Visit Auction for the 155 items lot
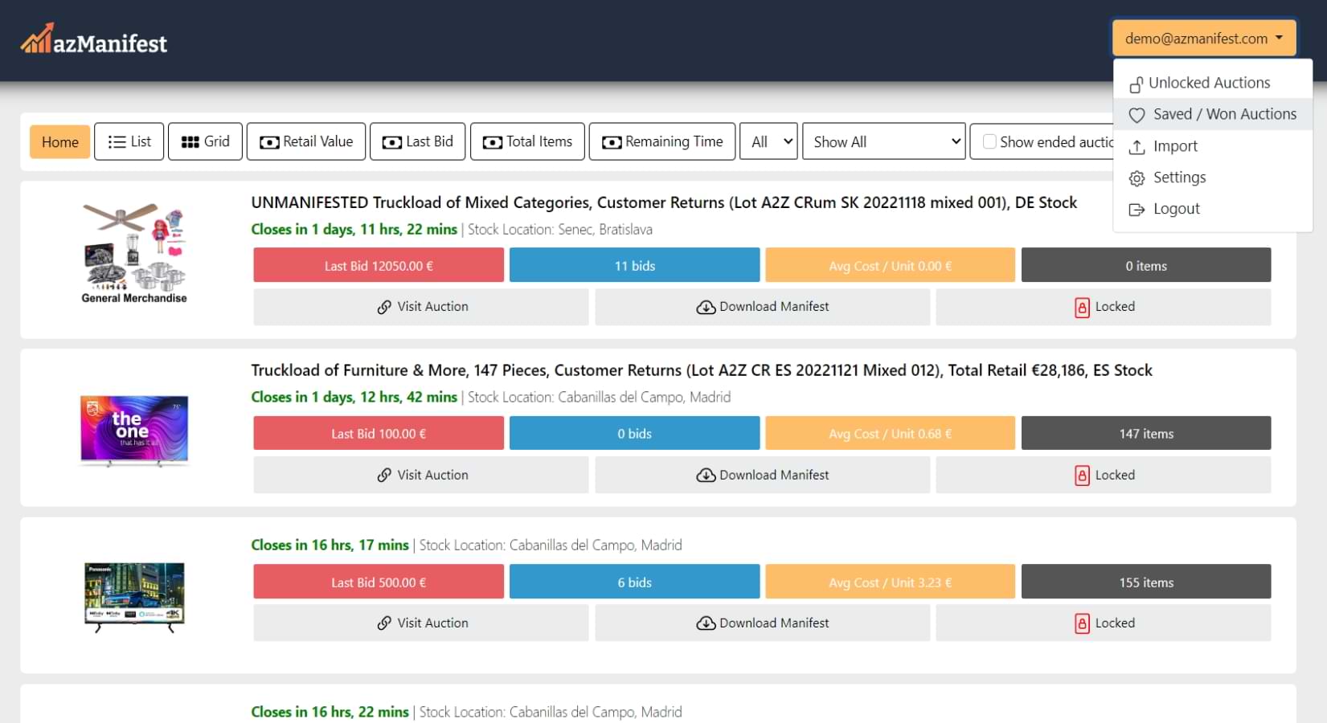The width and height of the screenshot is (1327, 723). pyautogui.click(x=421, y=623)
